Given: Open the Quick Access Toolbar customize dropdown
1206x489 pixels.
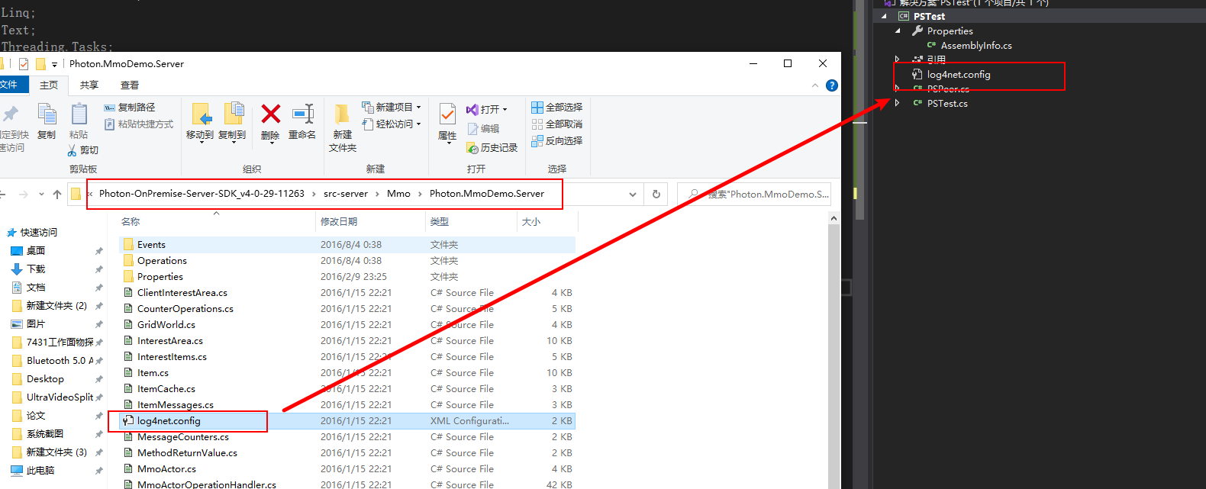Looking at the screenshot, I should pyautogui.click(x=54, y=65).
